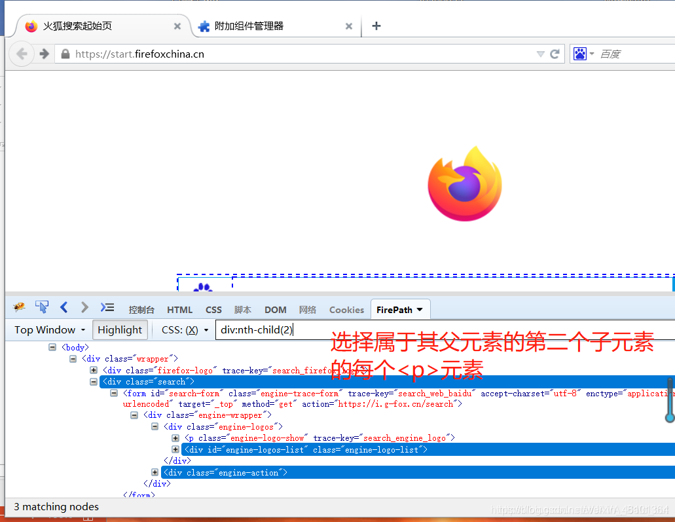
Task: Close the 附加组件管理器 tab
Action: [349, 26]
